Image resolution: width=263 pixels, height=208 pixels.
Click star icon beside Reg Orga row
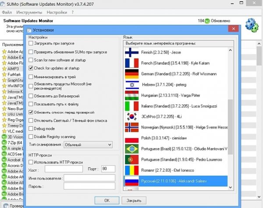pyautogui.click(x=4, y=120)
